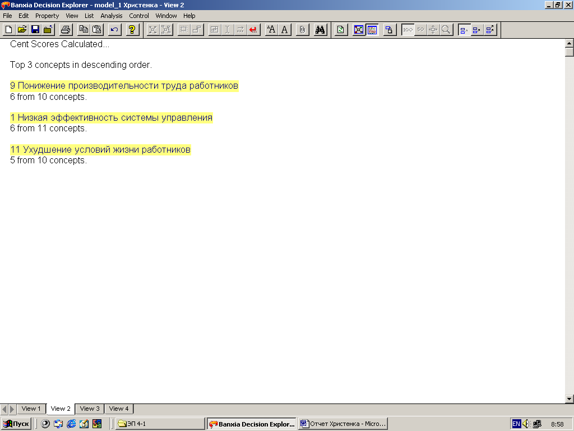
Task: Click the font size icon with small A
Action: click(271, 30)
